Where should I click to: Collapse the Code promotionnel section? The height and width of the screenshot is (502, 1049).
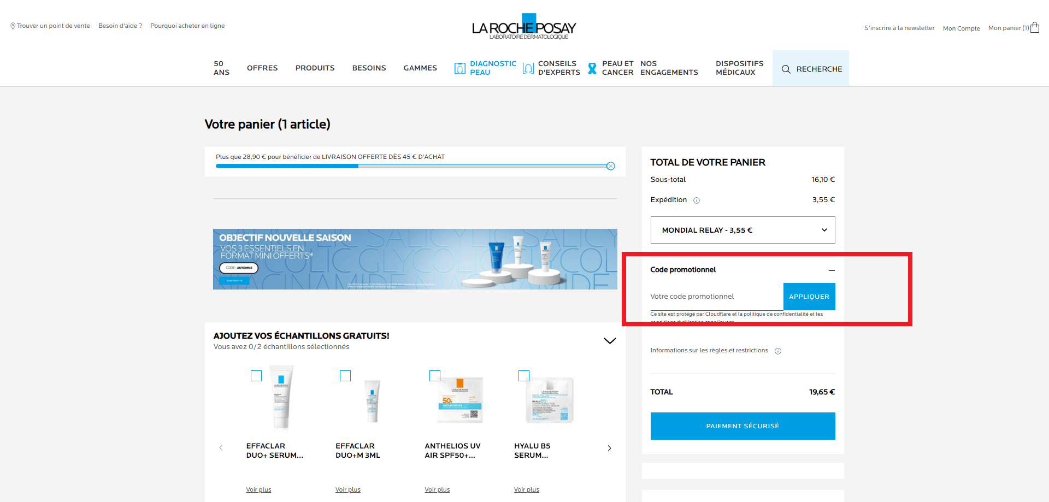tap(832, 270)
